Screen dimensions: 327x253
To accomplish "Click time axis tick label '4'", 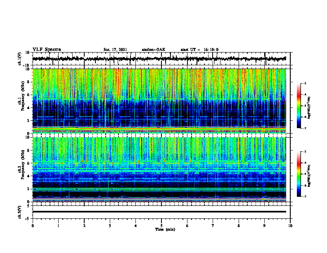I will point(136,226).
